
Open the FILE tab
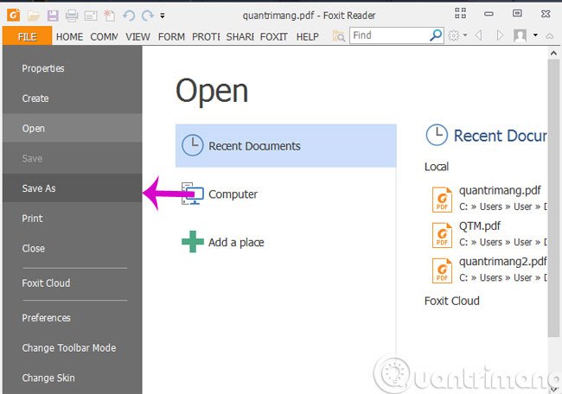[x=28, y=36]
